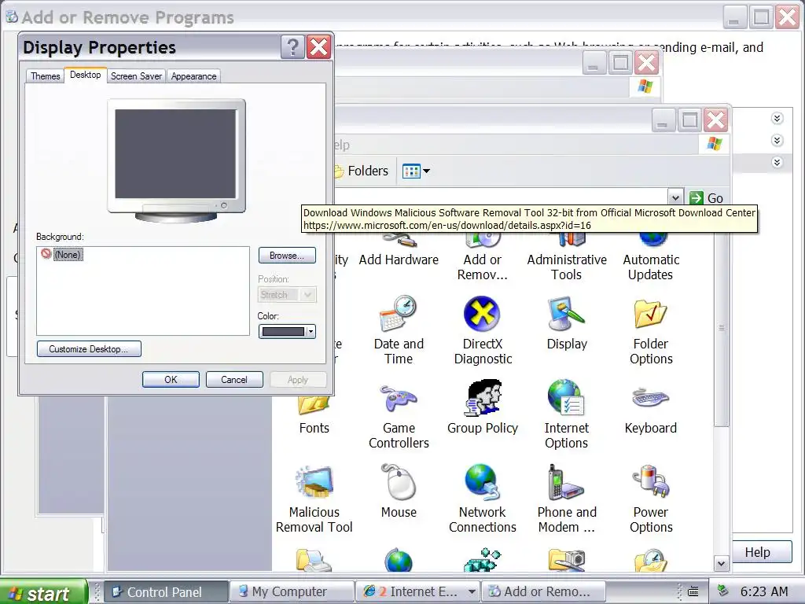Open the Phone and Modem icon
Screen dimensions: 805x604
tap(567, 499)
